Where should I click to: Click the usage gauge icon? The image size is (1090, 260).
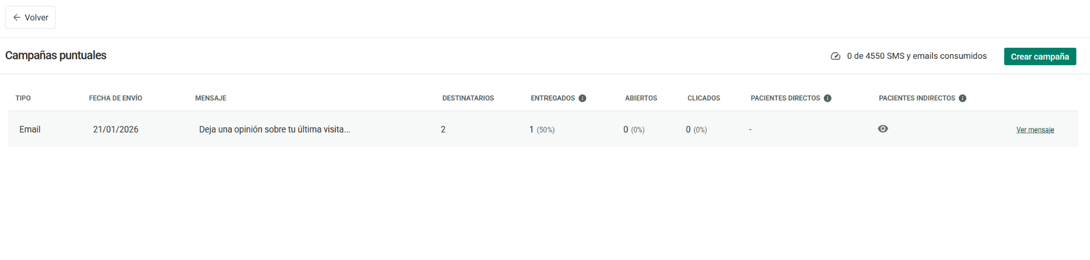tap(836, 56)
